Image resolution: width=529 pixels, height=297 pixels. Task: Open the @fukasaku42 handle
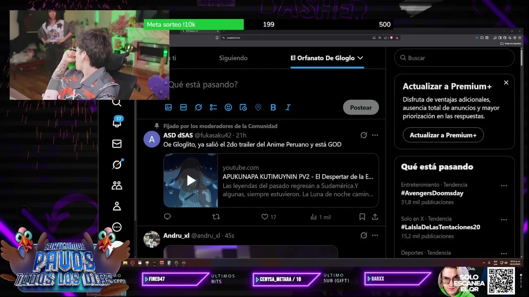click(212, 135)
